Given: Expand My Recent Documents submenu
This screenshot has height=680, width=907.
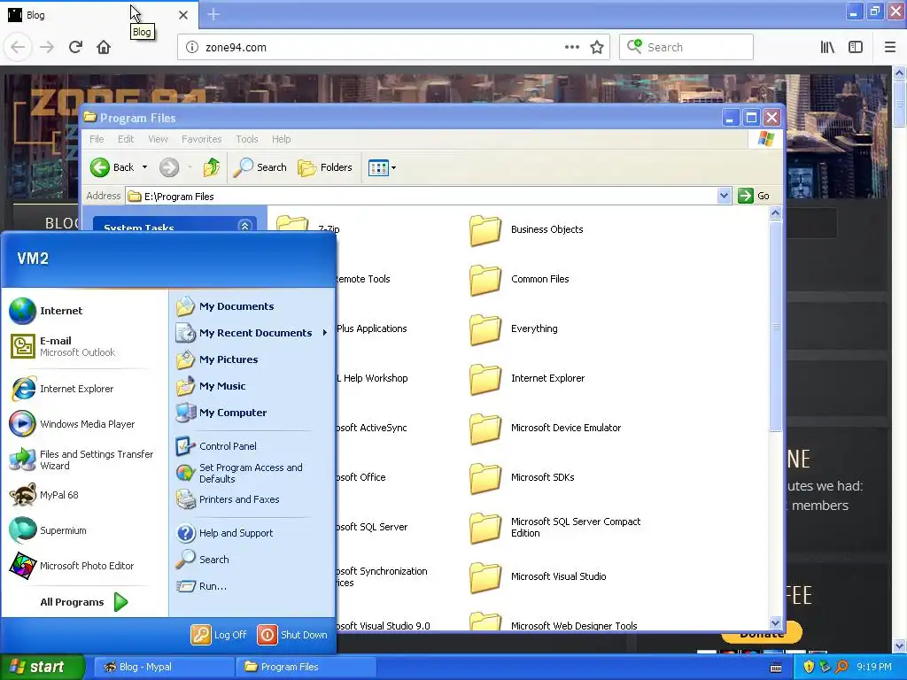Looking at the screenshot, I should tap(252, 333).
